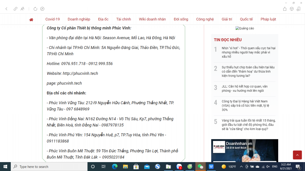Click the Website http://phucvinh.tech text
This screenshot has height=171, width=305.
pyautogui.click(x=72, y=74)
